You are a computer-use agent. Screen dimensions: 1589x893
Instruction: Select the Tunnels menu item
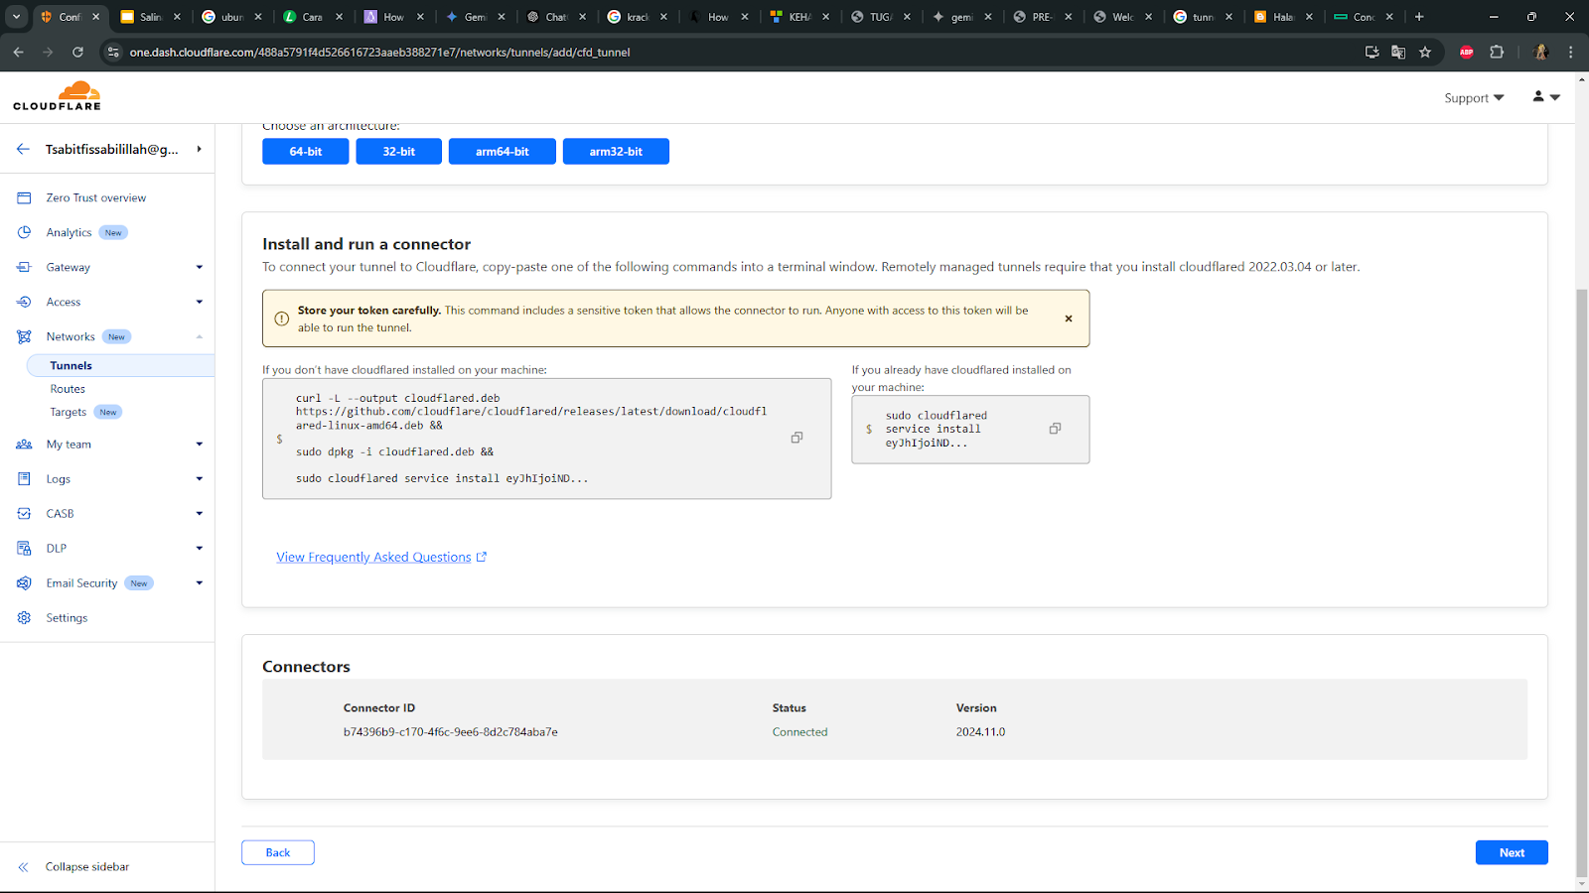tap(119, 365)
